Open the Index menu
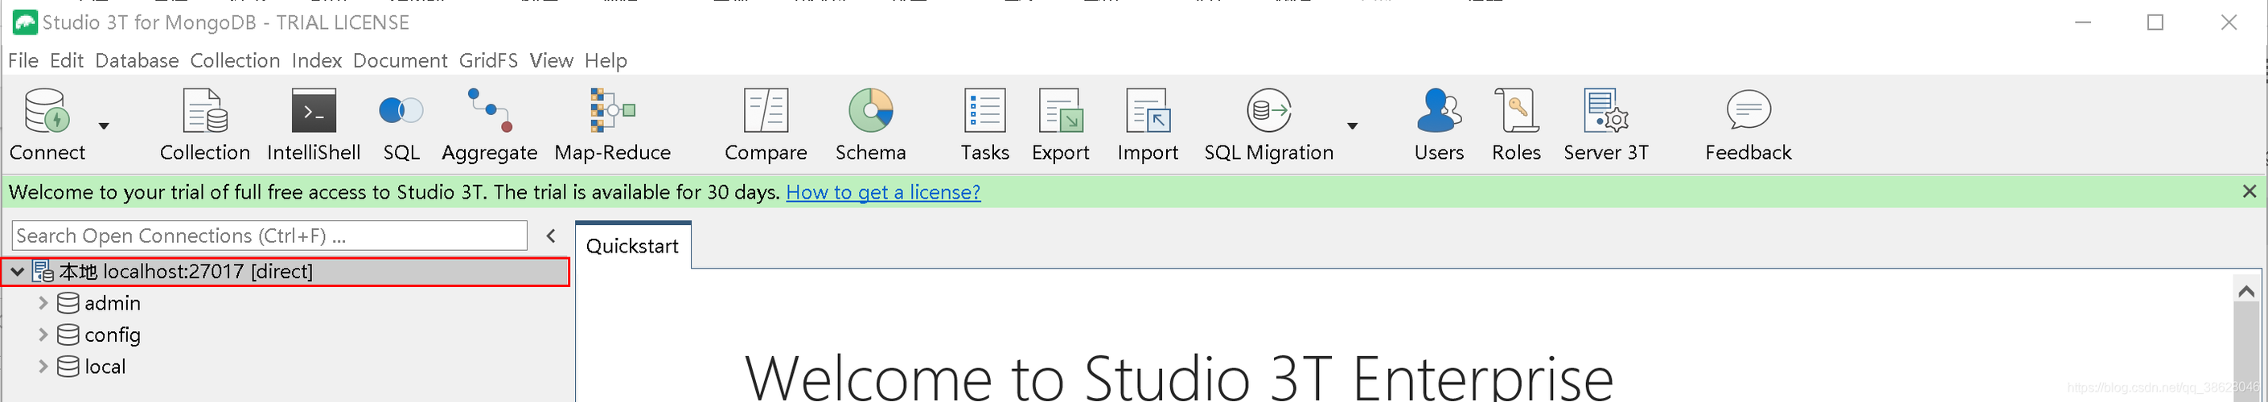 (x=317, y=59)
